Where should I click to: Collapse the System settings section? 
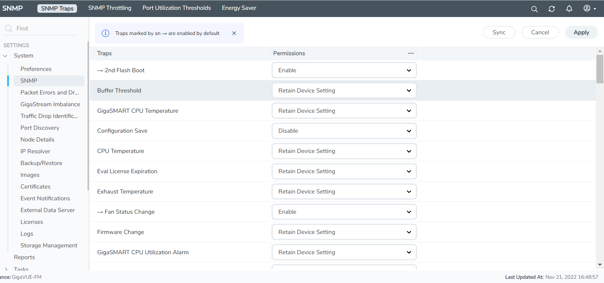pyautogui.click(x=5, y=56)
